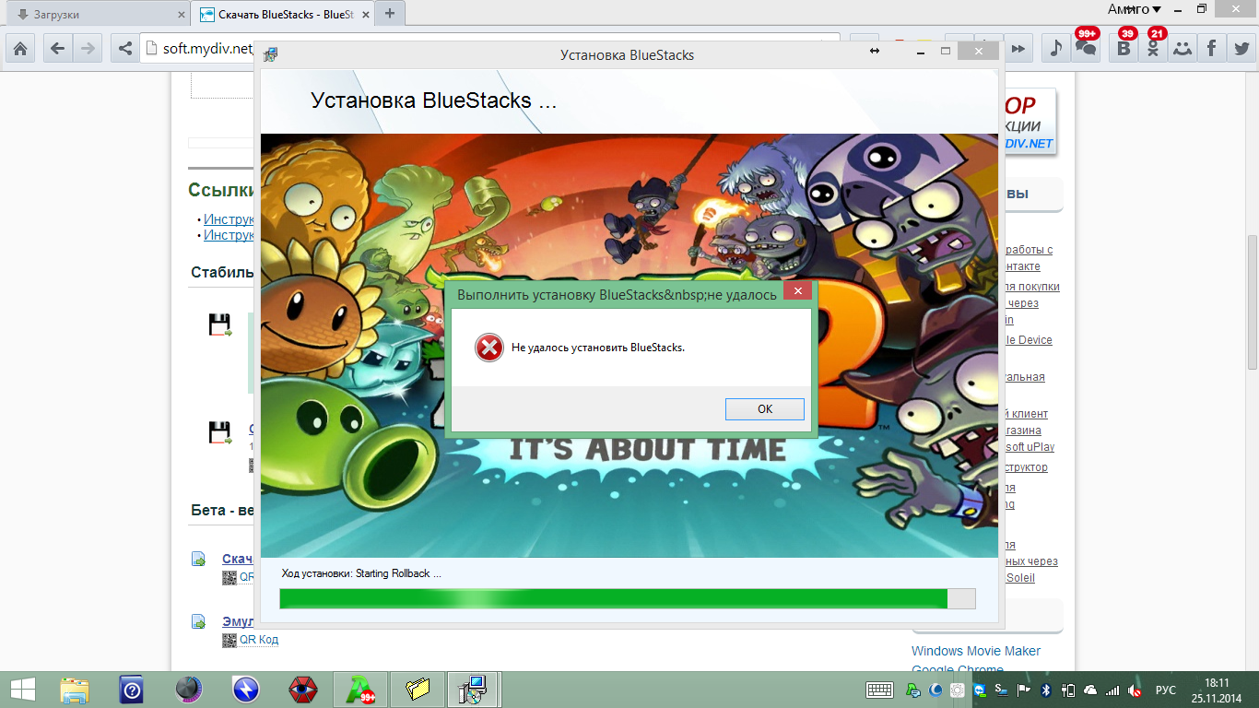This screenshot has width=1259, height=708.
Task: Open Twitter icon in browser toolbar
Action: (x=1241, y=48)
